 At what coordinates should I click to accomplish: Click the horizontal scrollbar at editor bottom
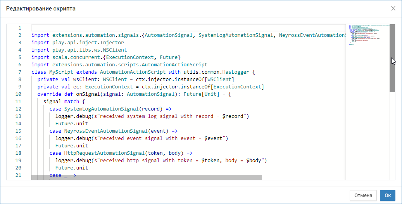pyautogui.click(x=147, y=178)
